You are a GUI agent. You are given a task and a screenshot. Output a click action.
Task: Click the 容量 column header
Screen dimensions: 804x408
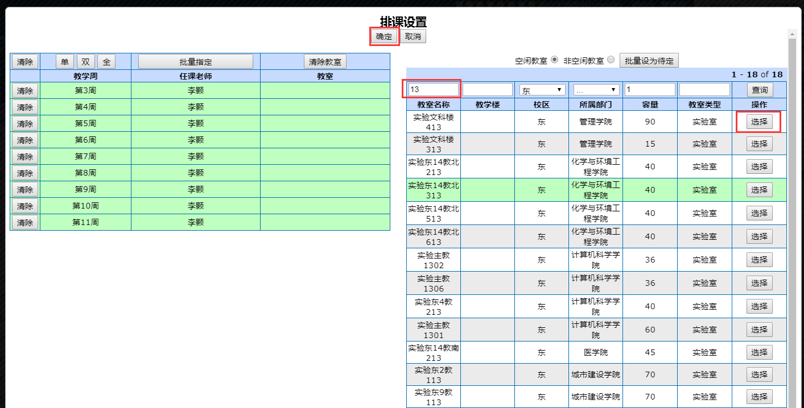650,105
